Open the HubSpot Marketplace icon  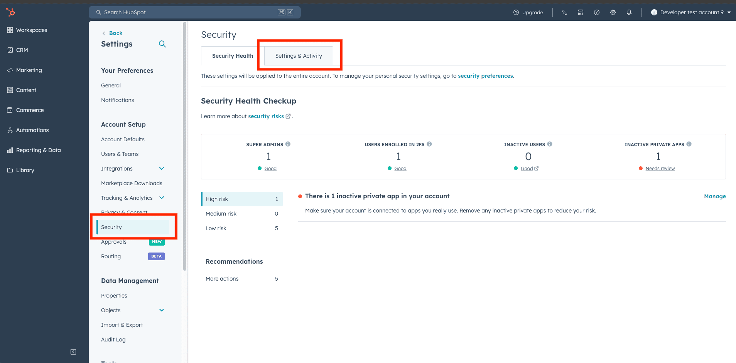pyautogui.click(x=580, y=12)
